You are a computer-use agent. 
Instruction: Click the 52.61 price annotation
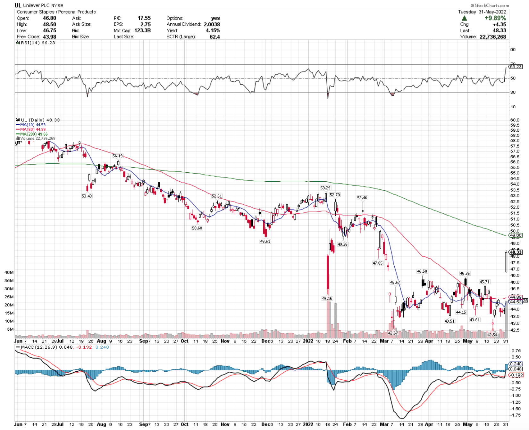click(x=216, y=196)
